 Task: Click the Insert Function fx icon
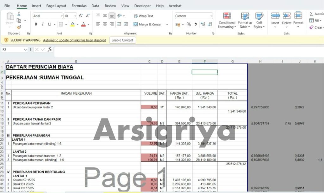(50, 50)
